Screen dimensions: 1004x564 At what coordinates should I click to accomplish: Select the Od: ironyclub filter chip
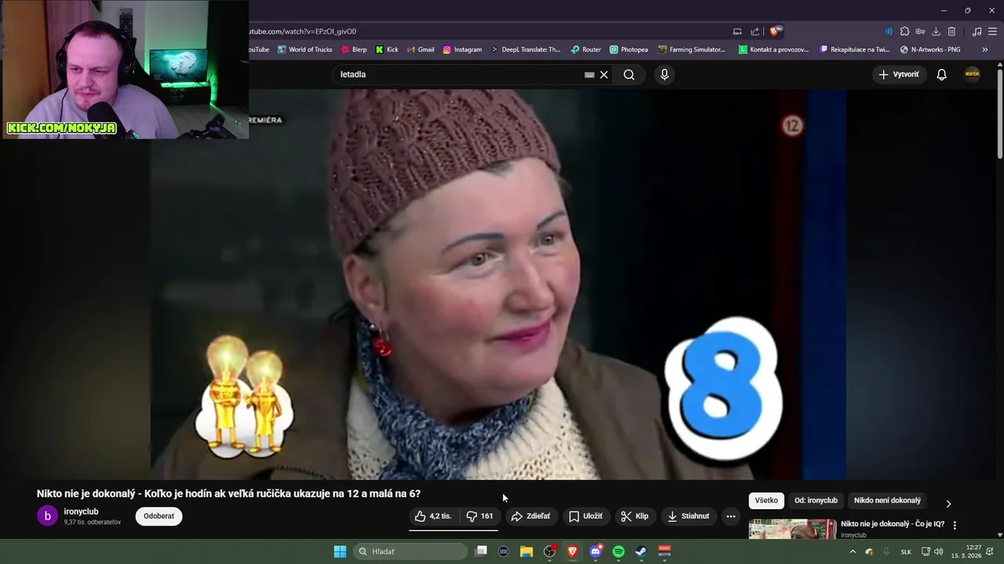816,501
